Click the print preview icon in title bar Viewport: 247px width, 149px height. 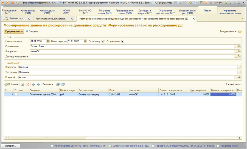[185, 3]
